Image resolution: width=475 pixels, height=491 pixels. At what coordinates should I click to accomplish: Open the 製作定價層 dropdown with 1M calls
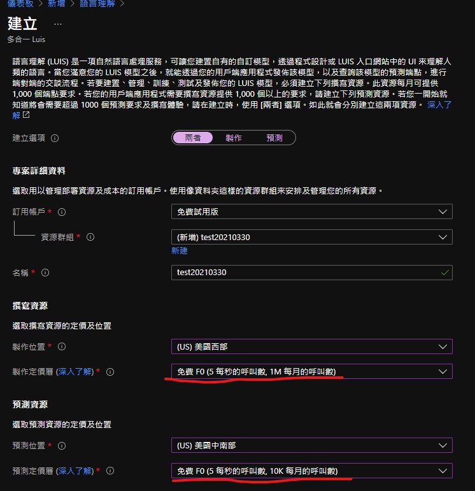311,372
